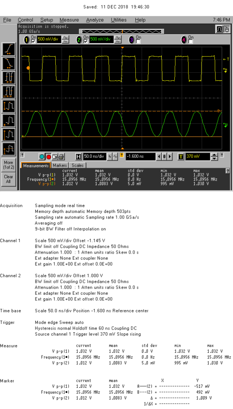The image size is (233, 409).
Task: Select the rise time measurement icon
Action: 9,49
